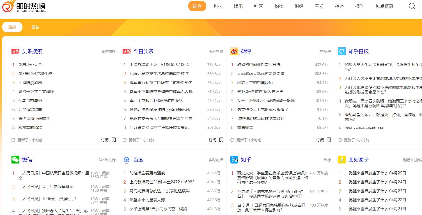
Task: Open the 微博 card title link
Action: [246, 51]
